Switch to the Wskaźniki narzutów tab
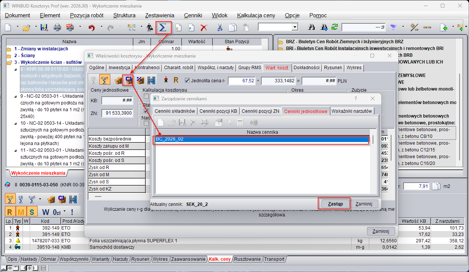The width and height of the screenshot is (469, 272). coord(353,111)
